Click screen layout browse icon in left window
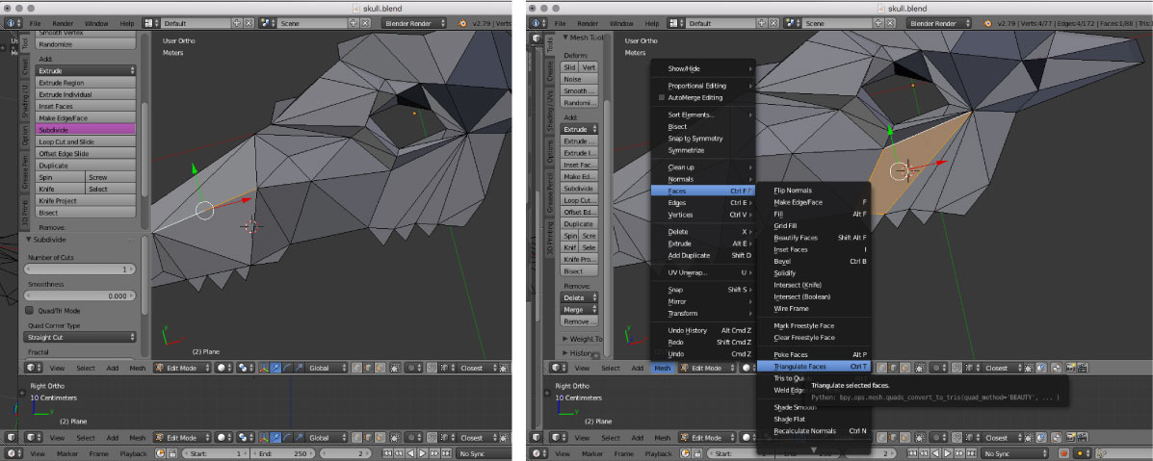Screen dimensions: 1153x461 click(149, 23)
